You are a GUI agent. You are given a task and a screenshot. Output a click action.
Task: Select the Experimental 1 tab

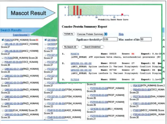tap(21, 35)
